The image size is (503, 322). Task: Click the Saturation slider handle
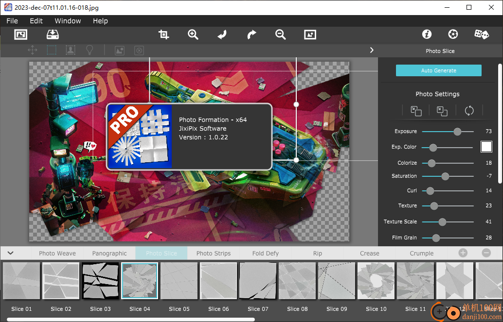pyautogui.click(x=445, y=176)
